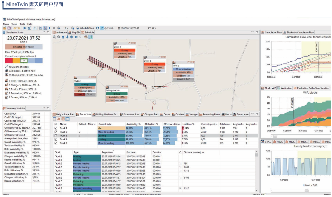
Task: Uncheck the Truck 1 row checkbox
Action: (56, 128)
